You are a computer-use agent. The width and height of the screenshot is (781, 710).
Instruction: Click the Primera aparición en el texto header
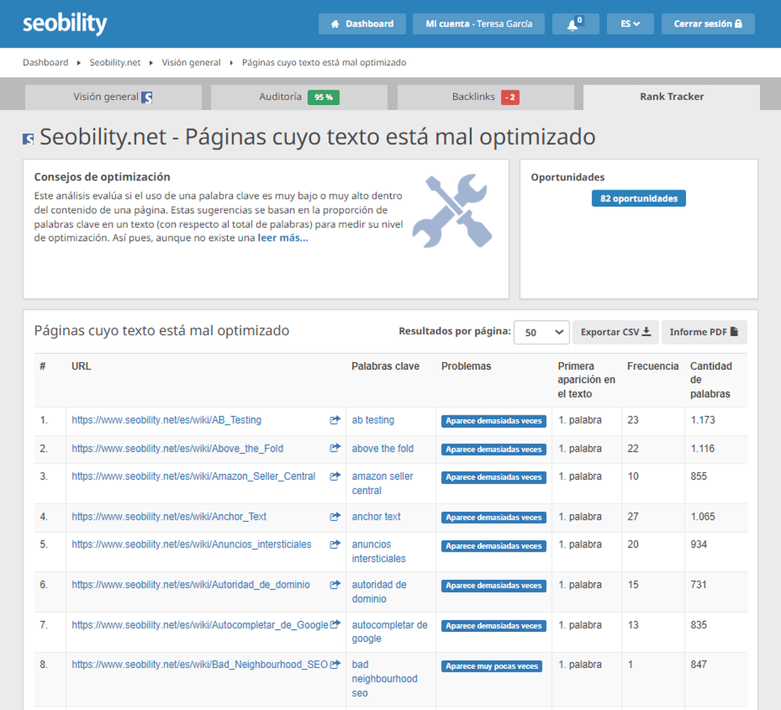click(586, 380)
